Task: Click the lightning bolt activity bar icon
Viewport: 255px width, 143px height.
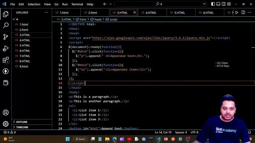Action: (6, 71)
